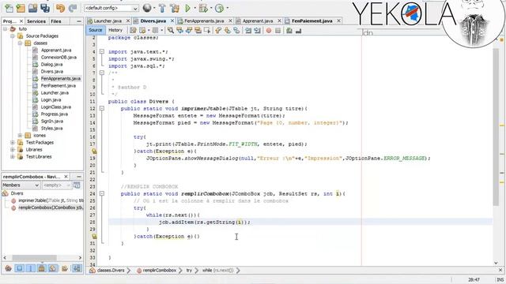Viewport: 506px width, 284px height.
Task: Click the Undo arrow icon
Action: click(x=60, y=8)
